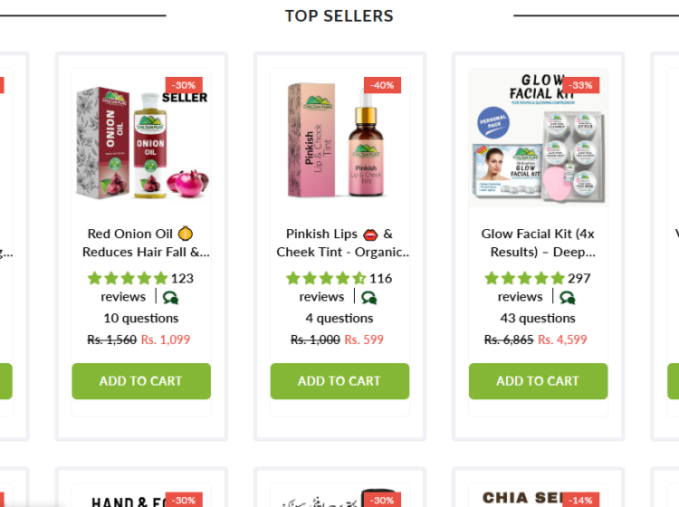Screen dimensions: 679x507
Task: Click the five-star rating for Red Onion Oil
Action: coord(128,278)
